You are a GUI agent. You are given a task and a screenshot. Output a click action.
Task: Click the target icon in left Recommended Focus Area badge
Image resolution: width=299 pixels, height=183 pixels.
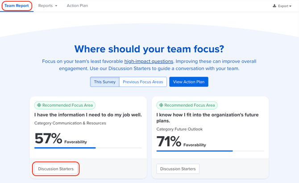coord(39,105)
